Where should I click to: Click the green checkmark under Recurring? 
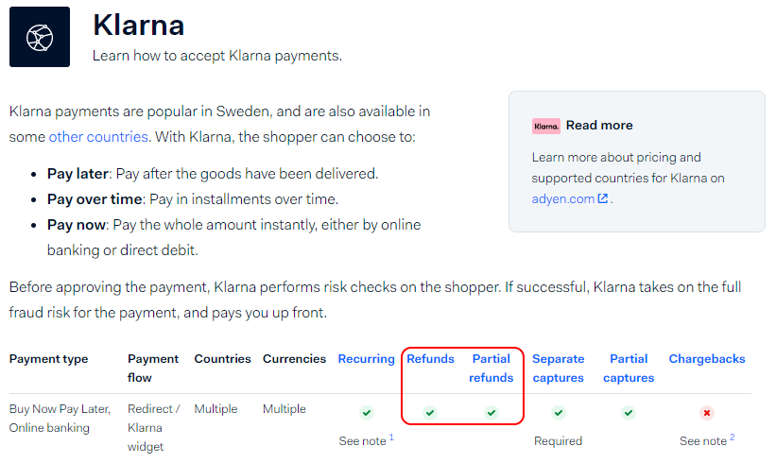click(366, 412)
